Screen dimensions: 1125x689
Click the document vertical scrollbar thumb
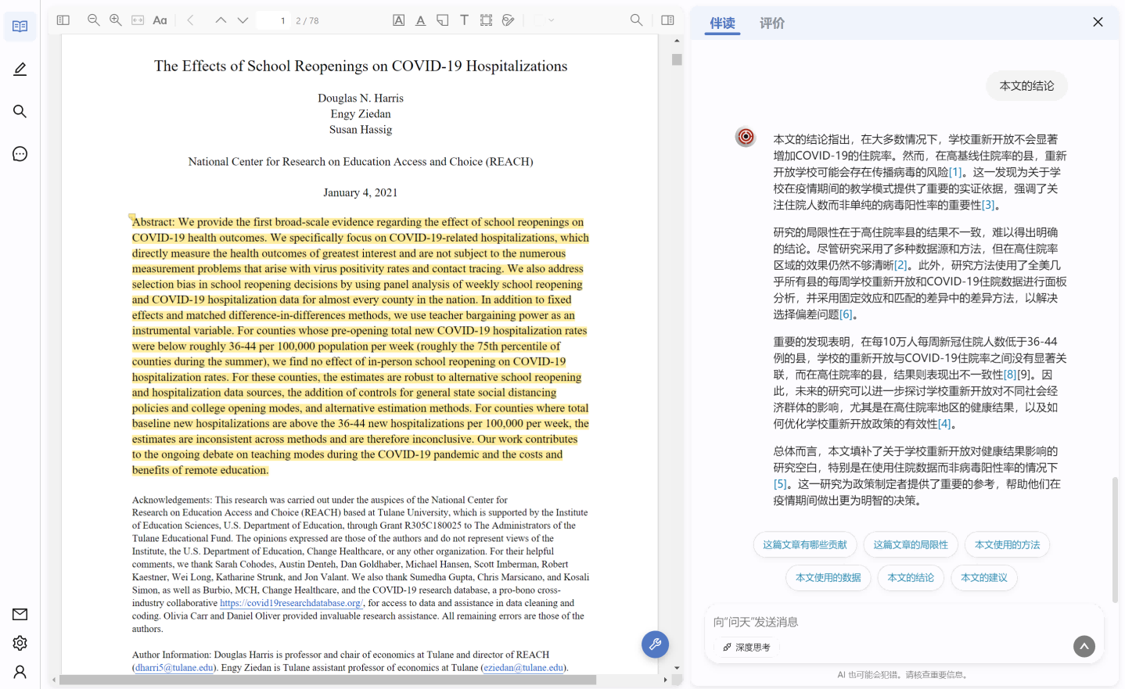pyautogui.click(x=677, y=59)
